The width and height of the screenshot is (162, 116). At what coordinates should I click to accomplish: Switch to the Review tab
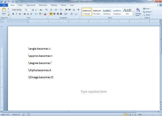64,5
